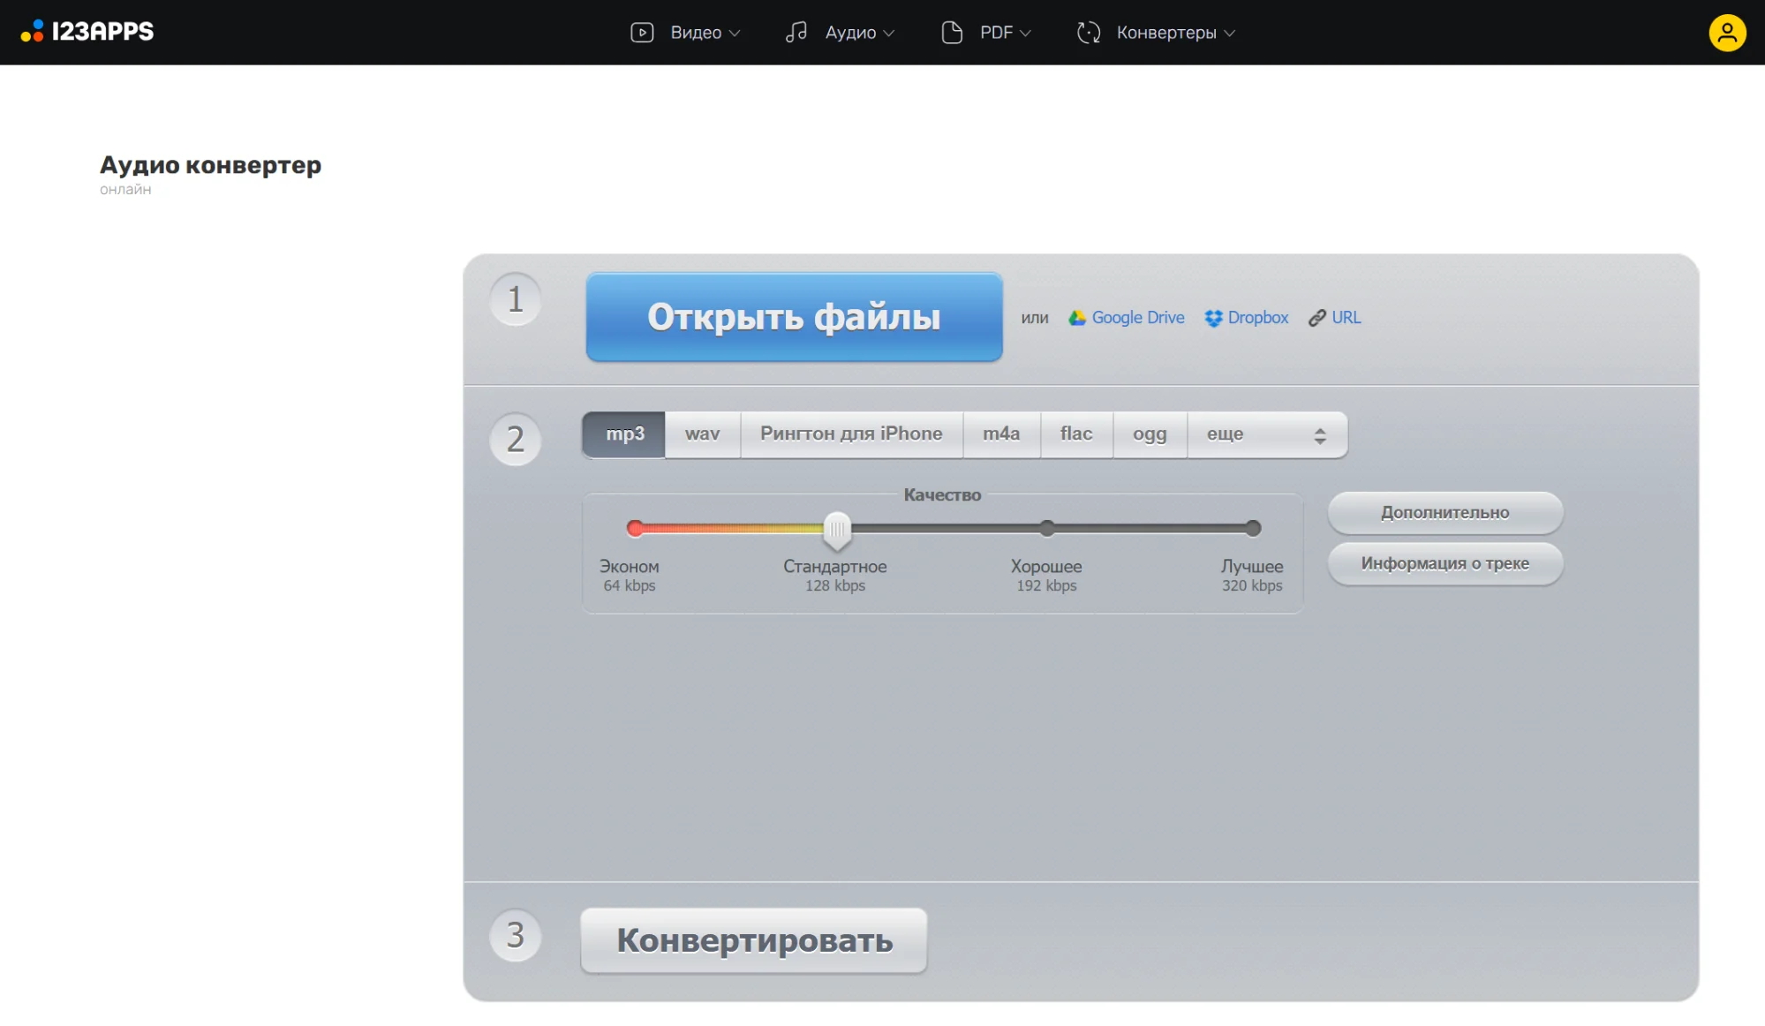Viewport: 1765px width, 1026px height.
Task: Open the PDF menu label
Action: pos(996,33)
